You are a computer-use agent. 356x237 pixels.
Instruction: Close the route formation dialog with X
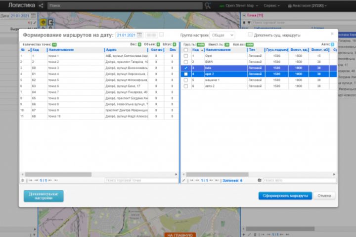pos(332,34)
